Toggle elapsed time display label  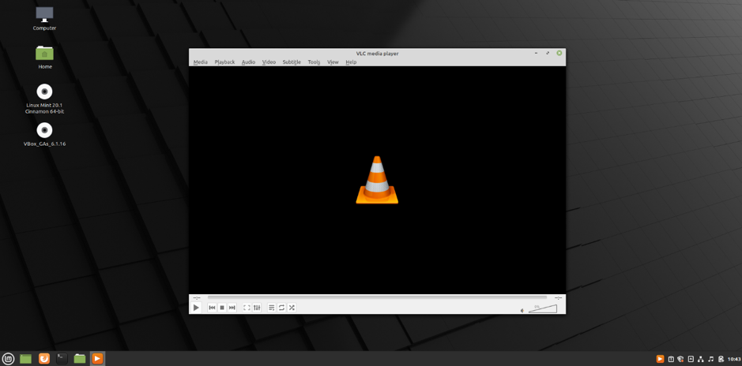click(197, 297)
